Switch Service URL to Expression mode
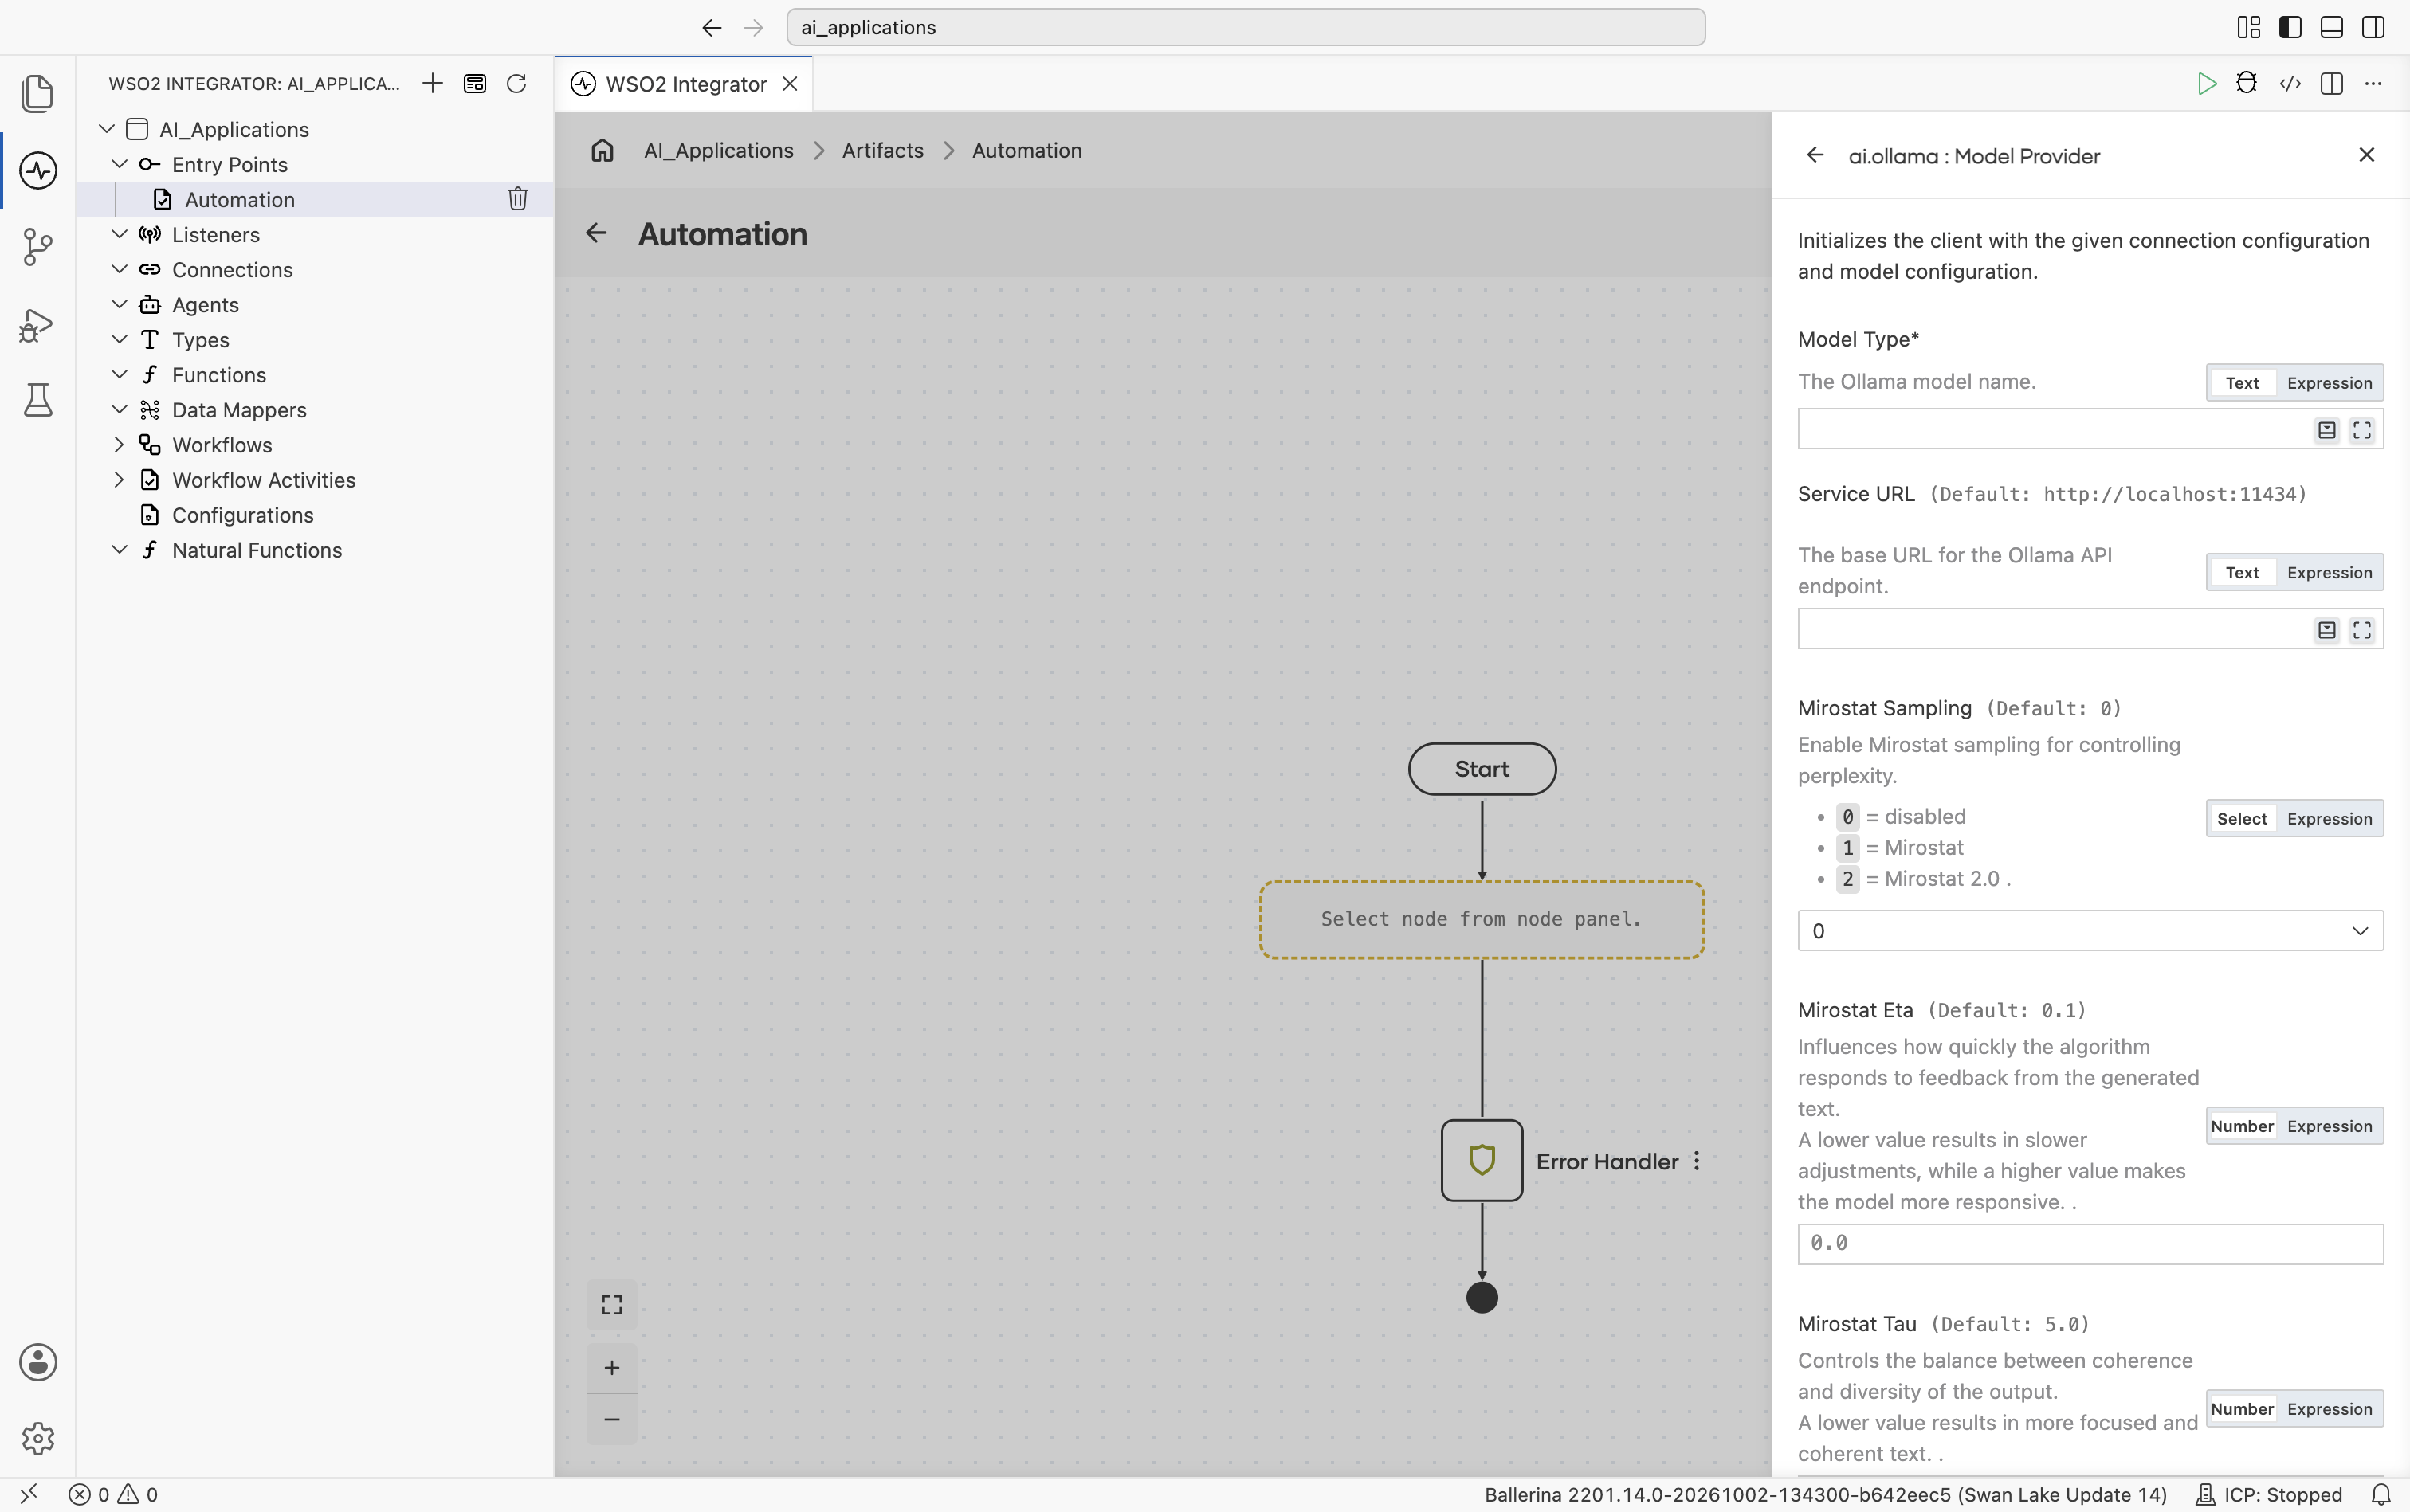2410x1512 pixels. [2329, 573]
